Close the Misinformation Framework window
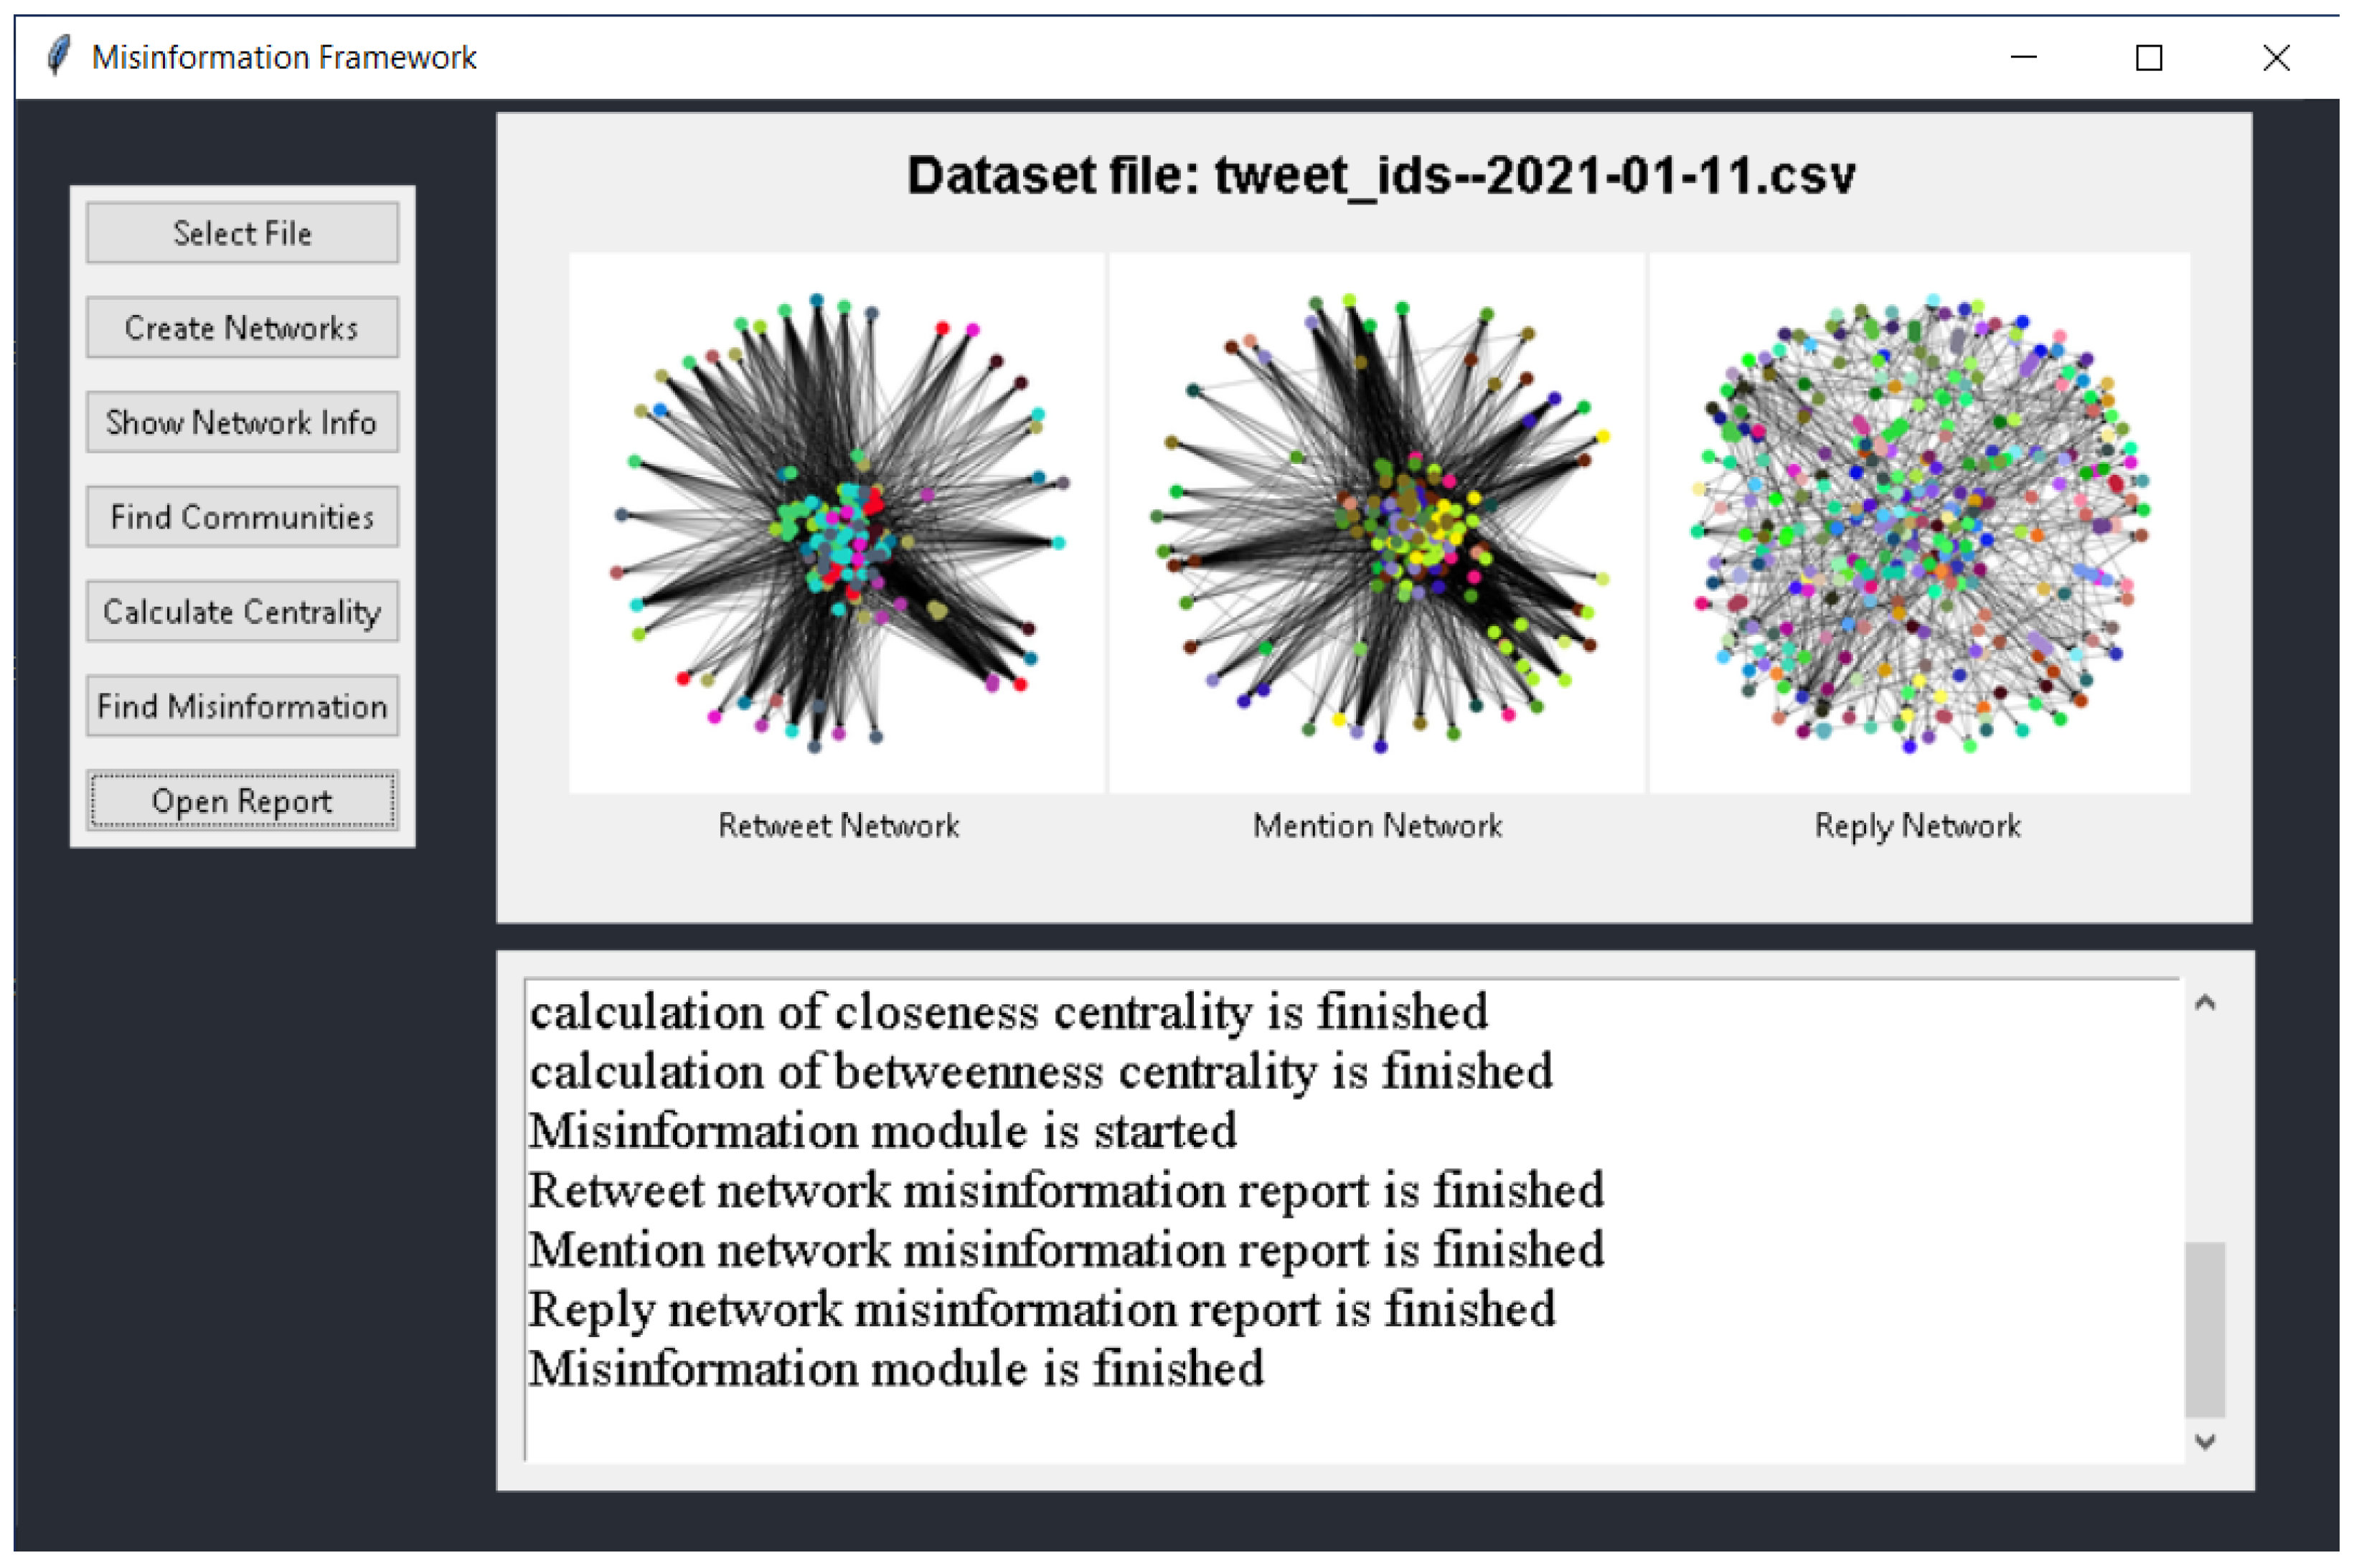Image resolution: width=2359 pixels, height=1568 pixels. pos(2276,57)
